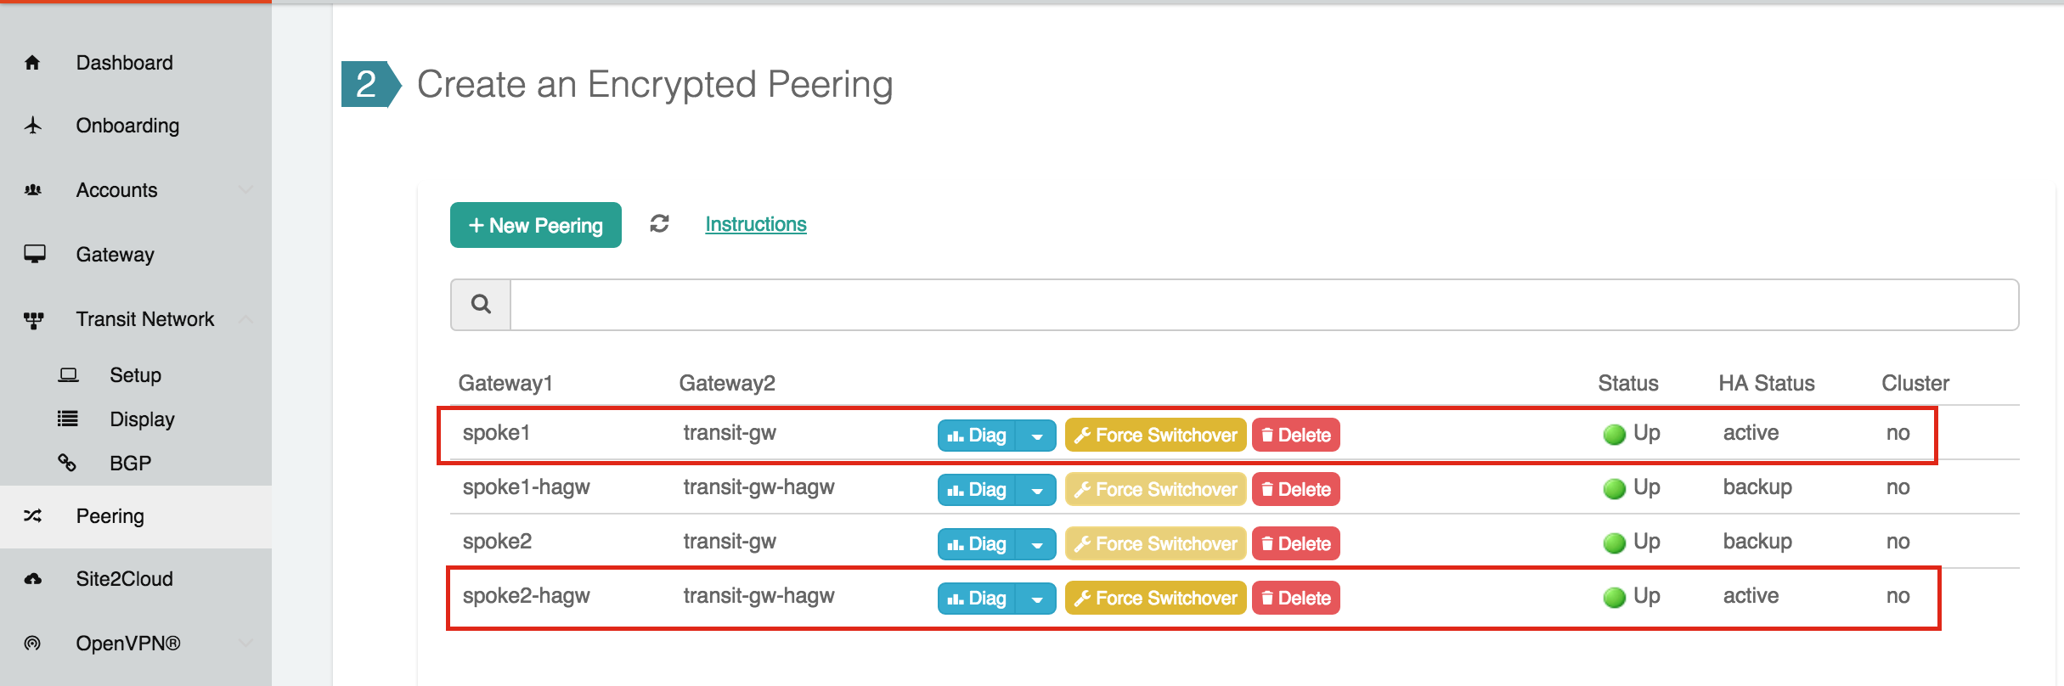Click the search magnifier icon
Viewport: 2064px width, 686px height.
(481, 304)
